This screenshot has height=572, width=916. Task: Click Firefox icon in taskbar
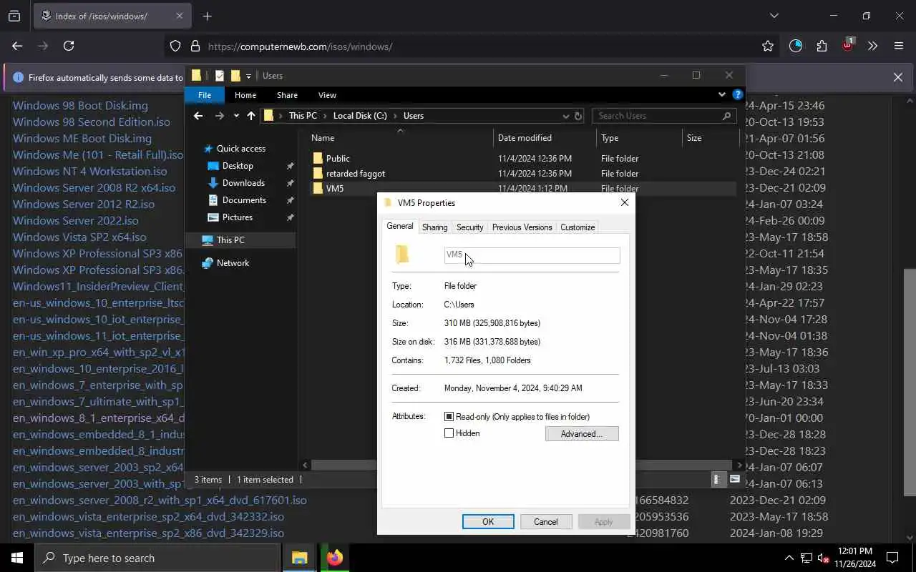click(x=334, y=558)
